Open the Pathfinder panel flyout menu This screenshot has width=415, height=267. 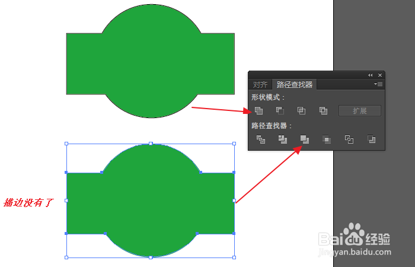point(378,84)
